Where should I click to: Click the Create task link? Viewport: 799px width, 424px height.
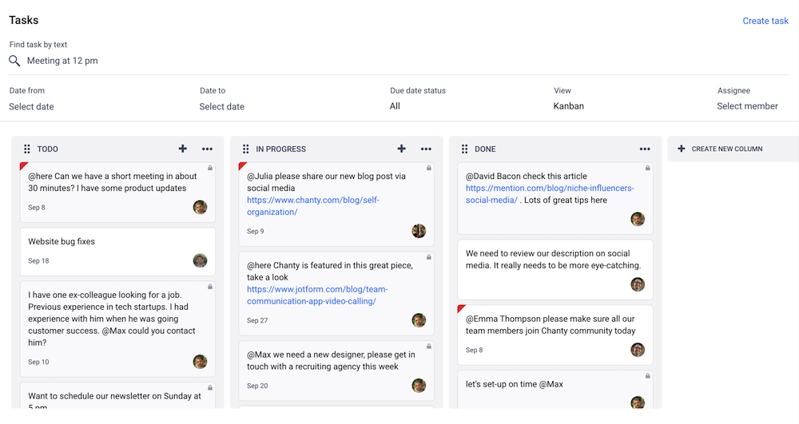(x=765, y=21)
